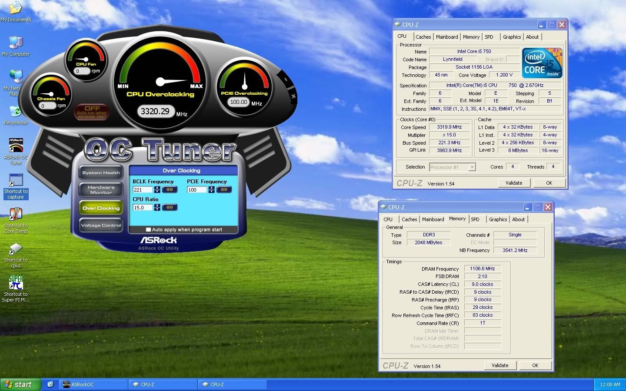The height and width of the screenshot is (391, 626).
Task: Adjust the CPU Ratio spinner arrows
Action: 157,207
